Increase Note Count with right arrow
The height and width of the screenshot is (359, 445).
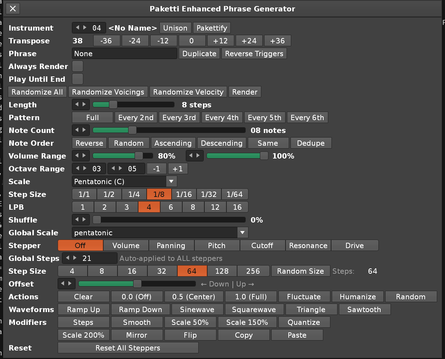[84, 130]
